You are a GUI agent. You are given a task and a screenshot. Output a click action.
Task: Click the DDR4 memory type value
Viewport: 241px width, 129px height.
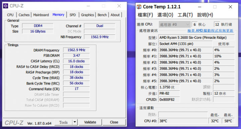pos(38,26)
